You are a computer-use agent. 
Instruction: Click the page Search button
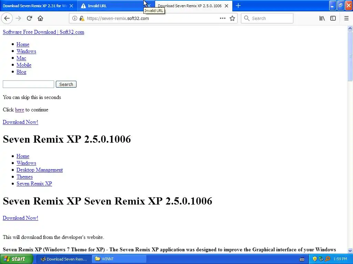click(x=66, y=84)
